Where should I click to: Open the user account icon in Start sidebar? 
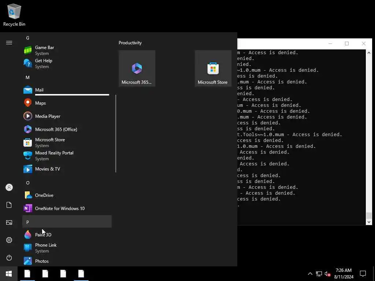point(9,187)
